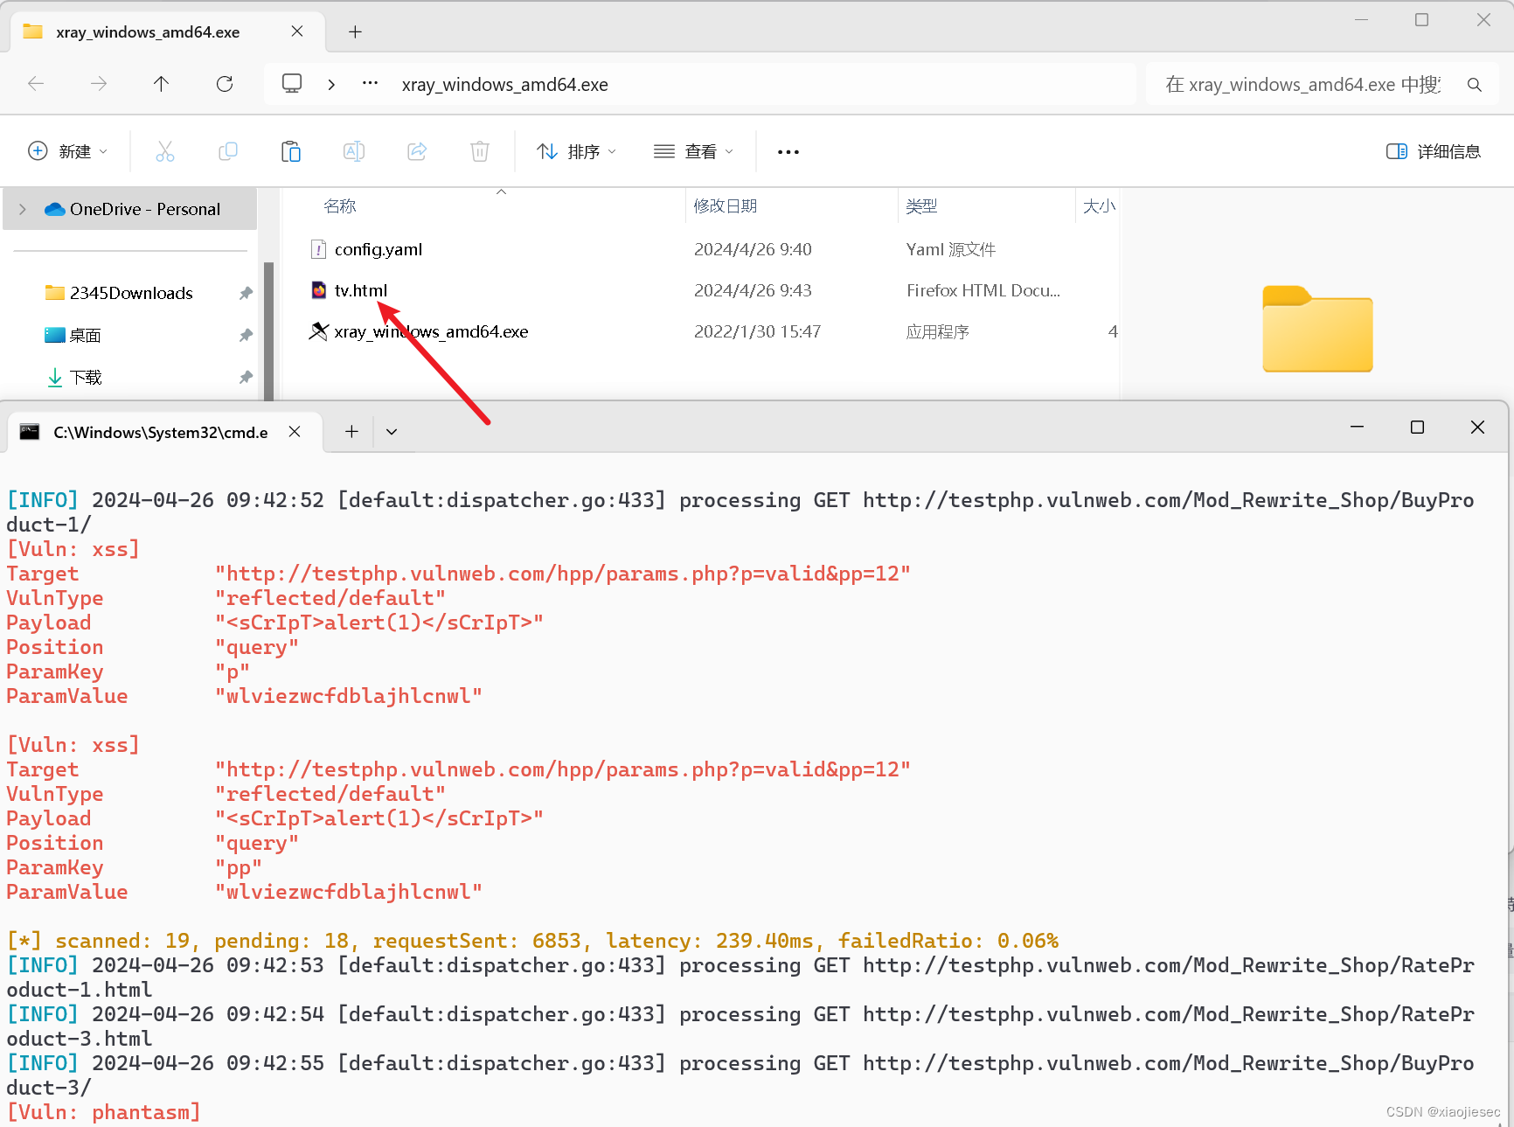Screen dimensions: 1514x1127
Task: Unpin 2345Downloads using its pin icon
Action: (x=247, y=293)
